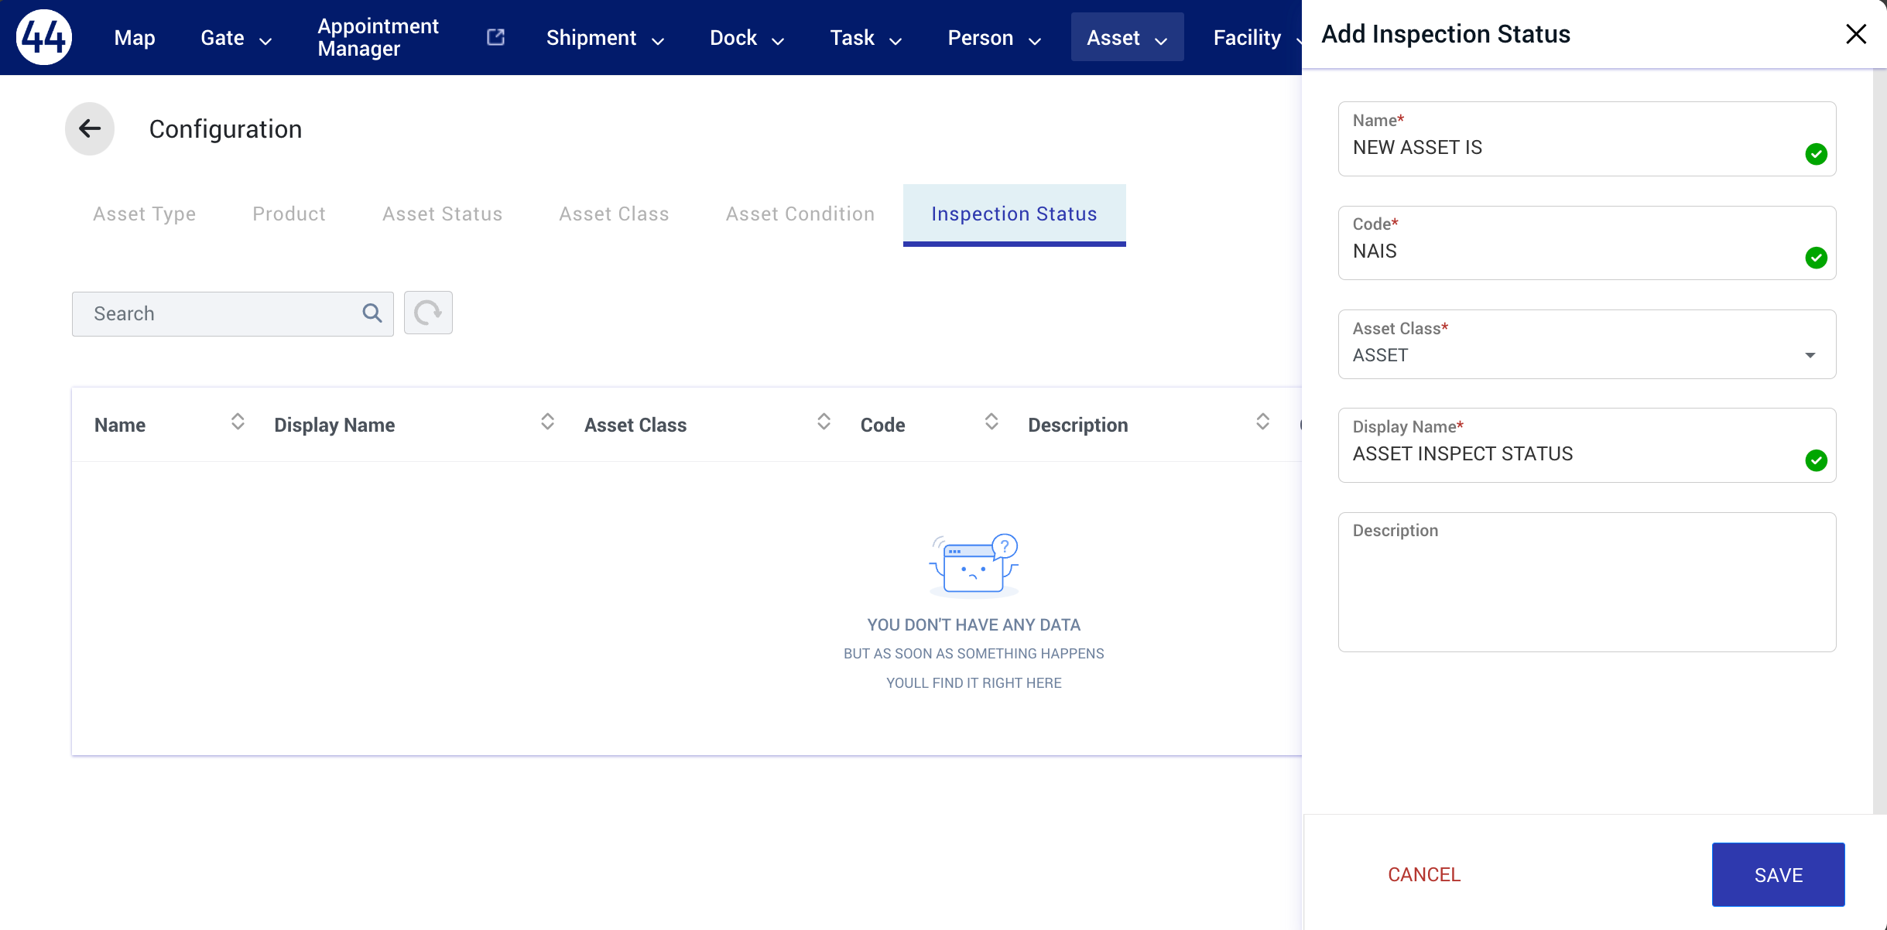1887x930 pixels.
Task: Click the 44 logo icon
Action: click(44, 37)
